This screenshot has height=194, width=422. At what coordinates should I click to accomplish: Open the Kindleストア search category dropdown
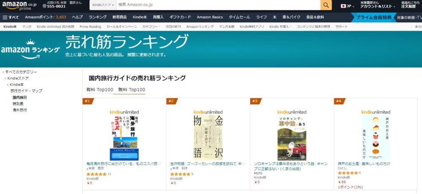[103, 5]
